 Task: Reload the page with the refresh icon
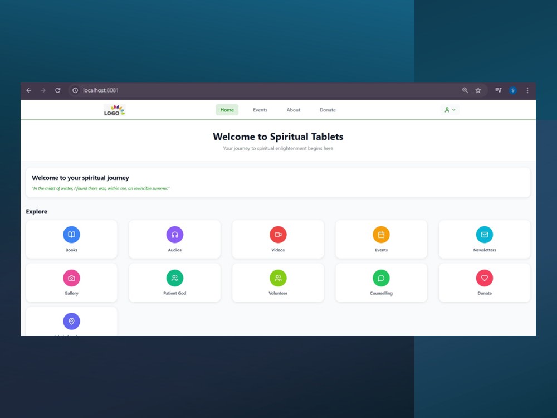(57, 90)
